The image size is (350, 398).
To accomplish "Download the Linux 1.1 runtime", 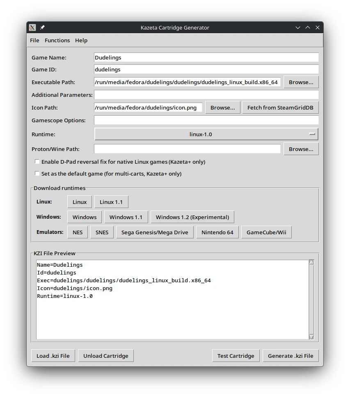I will click(x=111, y=201).
